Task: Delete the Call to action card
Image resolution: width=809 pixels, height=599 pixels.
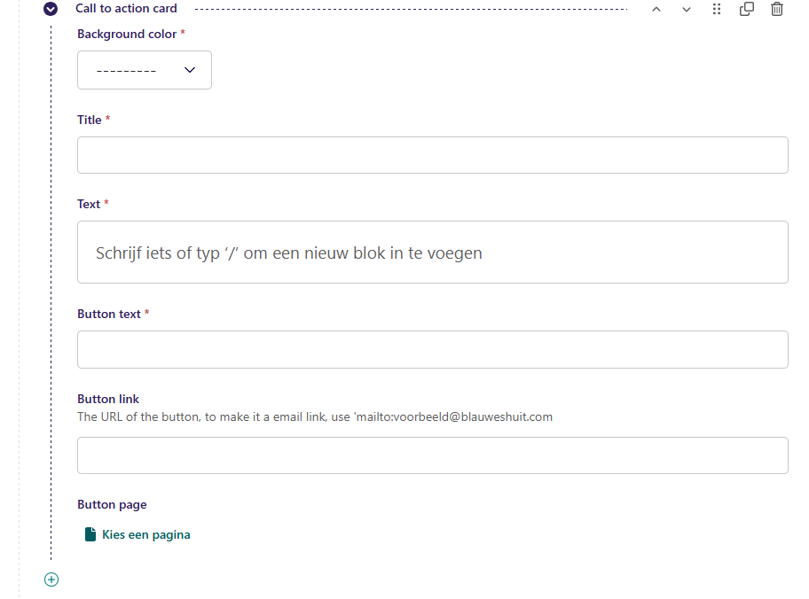Action: click(777, 9)
